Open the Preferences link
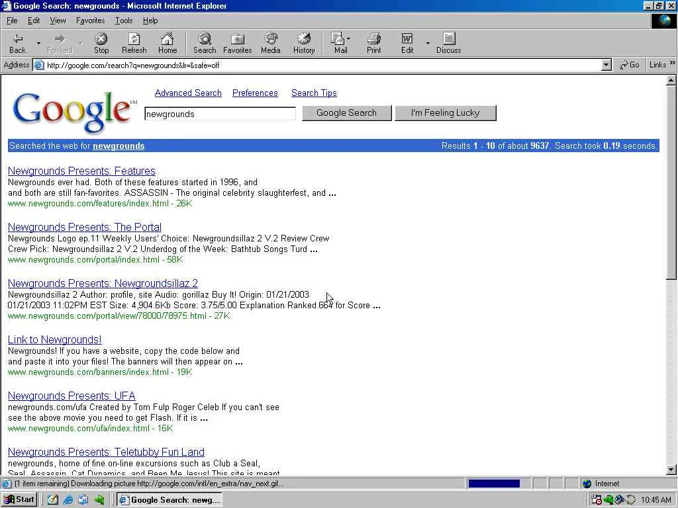The image size is (678, 508). pos(255,93)
